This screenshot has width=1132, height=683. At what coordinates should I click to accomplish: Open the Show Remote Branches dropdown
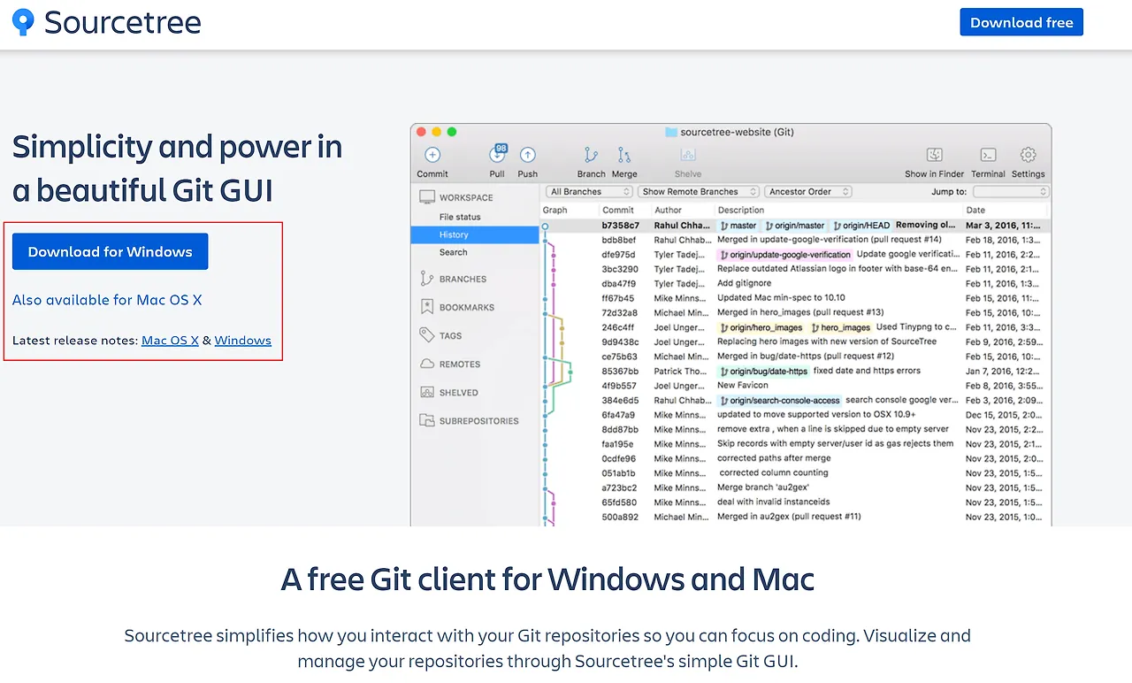pos(699,191)
